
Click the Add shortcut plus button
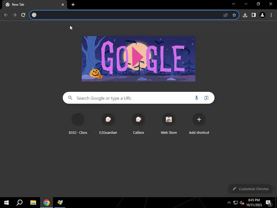pos(199,119)
